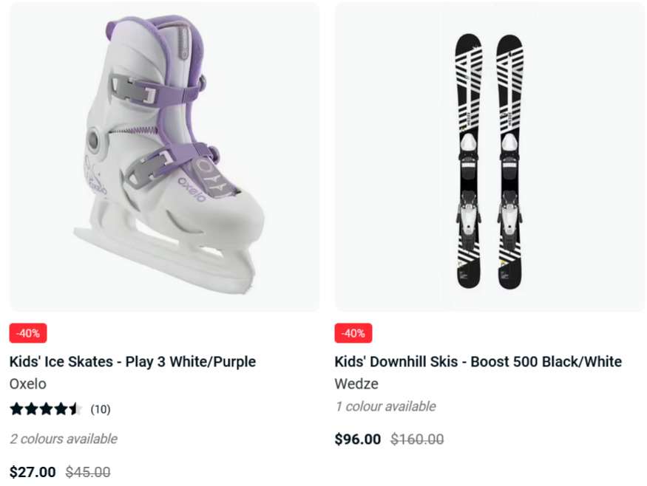Click the first star in the rating
This screenshot has height=486, width=647.
pos(16,409)
